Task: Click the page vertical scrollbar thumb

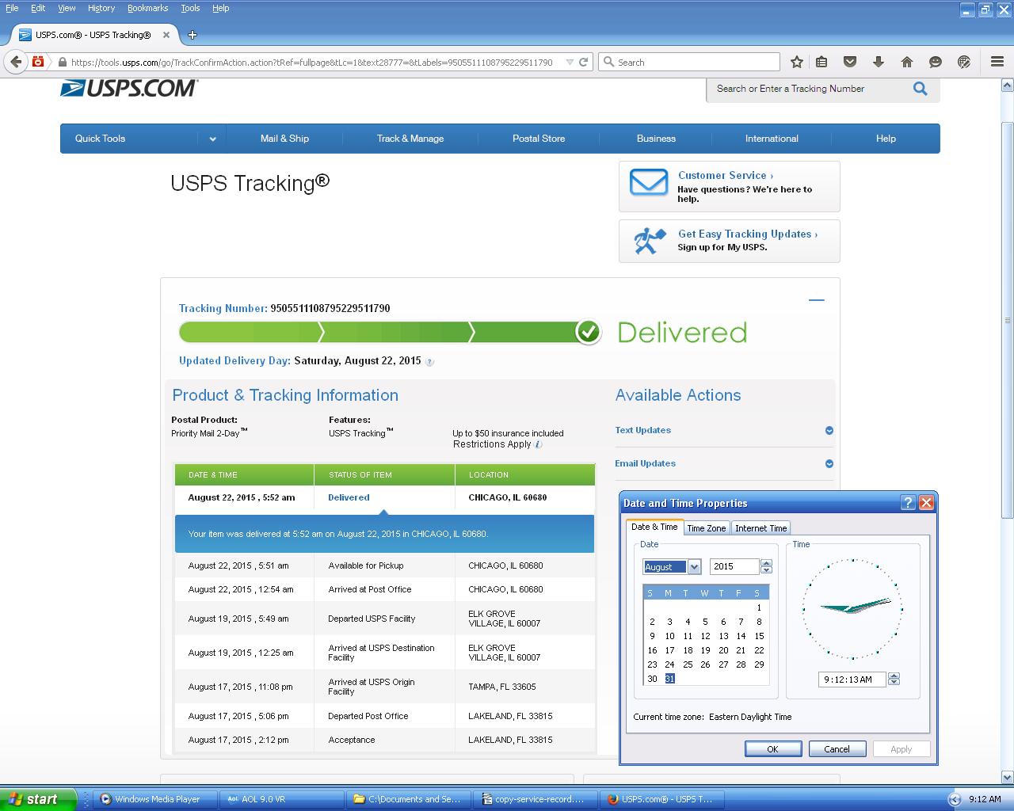Action: pos(1007,320)
